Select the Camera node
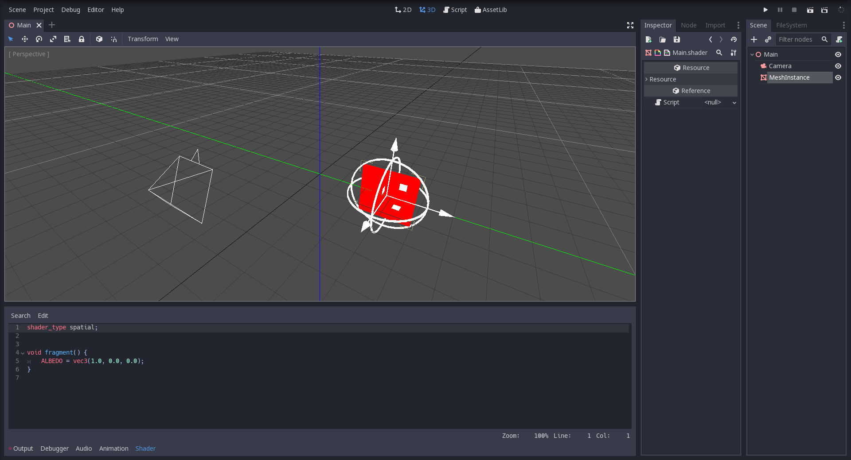 [x=780, y=66]
